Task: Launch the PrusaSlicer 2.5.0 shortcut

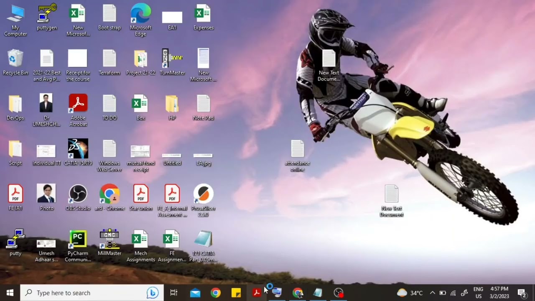Action: [x=204, y=201]
